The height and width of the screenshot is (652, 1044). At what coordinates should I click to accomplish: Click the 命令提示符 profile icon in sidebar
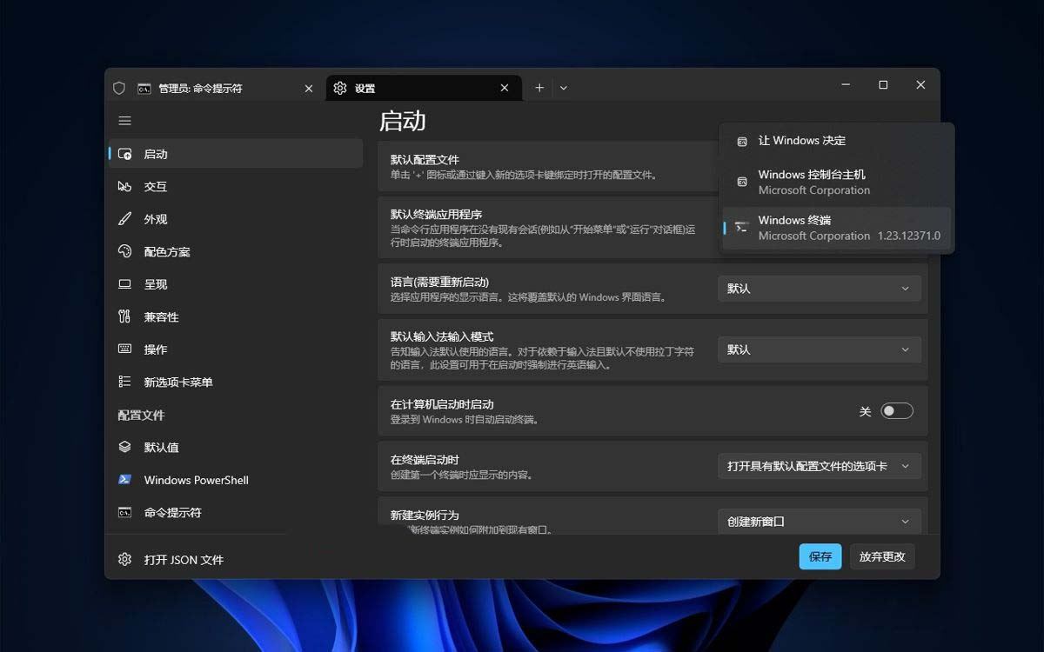coord(125,512)
